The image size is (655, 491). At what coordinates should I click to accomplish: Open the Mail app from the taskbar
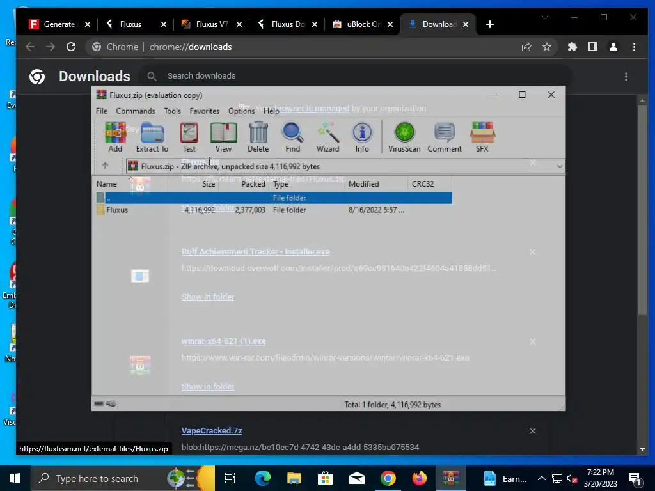click(357, 478)
